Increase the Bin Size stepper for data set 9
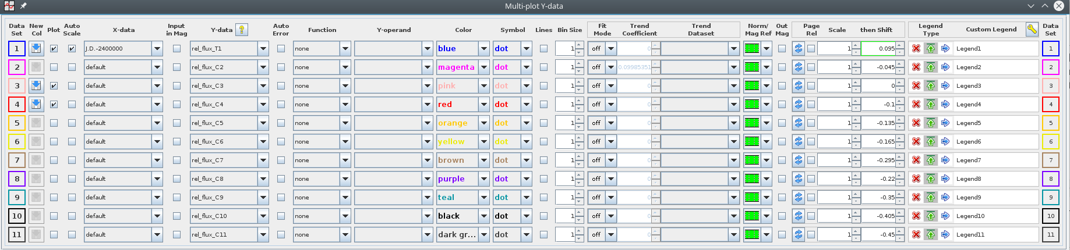The height and width of the screenshot is (250, 1070). (x=579, y=194)
